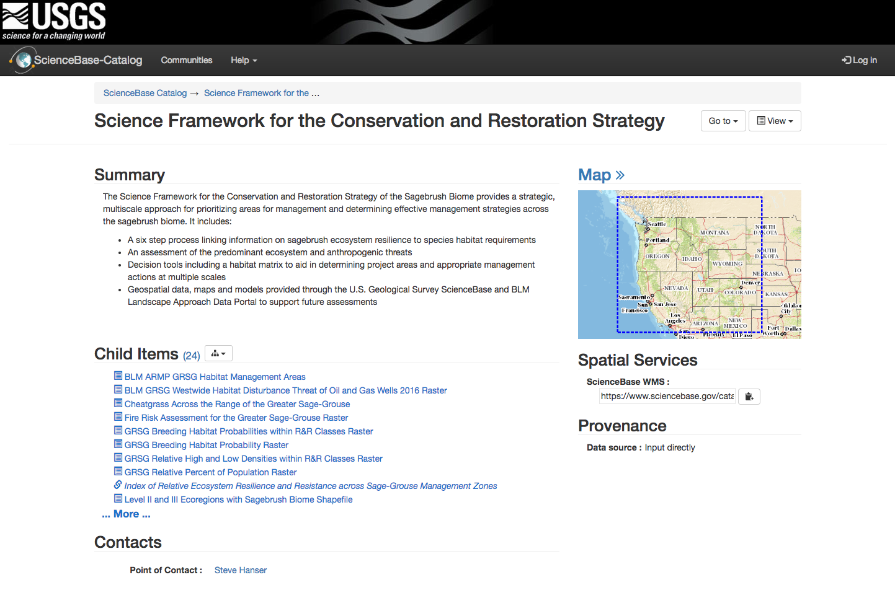Click the ScienceBase globe logo icon
This screenshot has height=616, width=895.
point(22,60)
